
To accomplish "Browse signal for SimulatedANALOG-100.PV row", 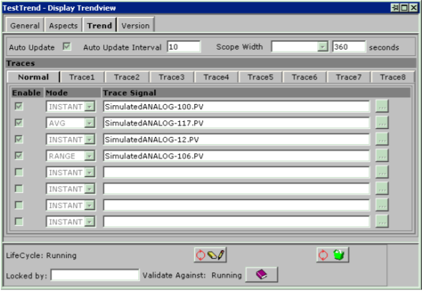I will 382,107.
